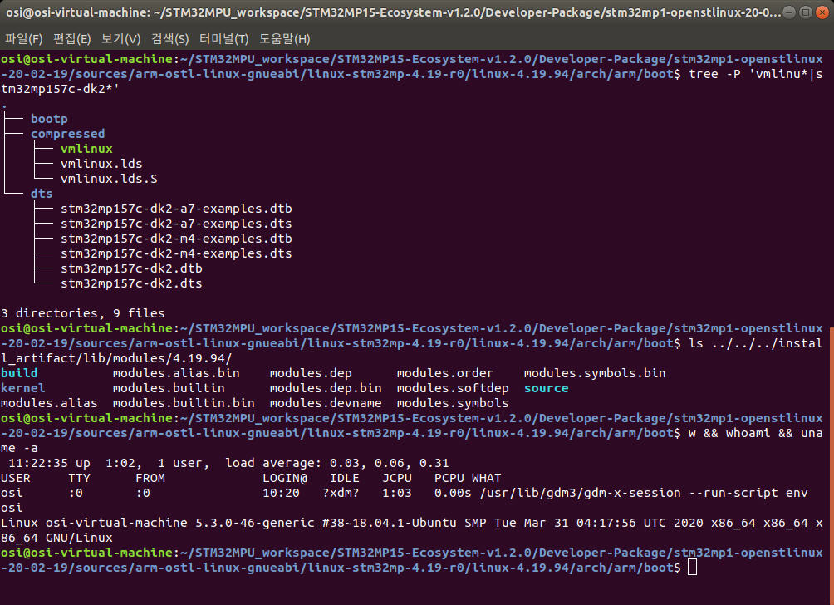This screenshot has height=605, width=834.
Task: Click 'modules.dep' in ls output
Action: pos(311,373)
